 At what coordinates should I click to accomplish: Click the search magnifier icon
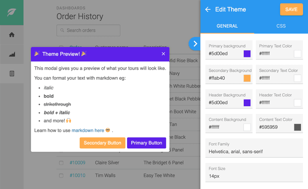[62, 30]
